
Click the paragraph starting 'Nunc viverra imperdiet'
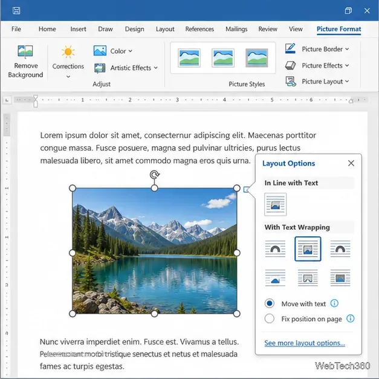click(140, 354)
